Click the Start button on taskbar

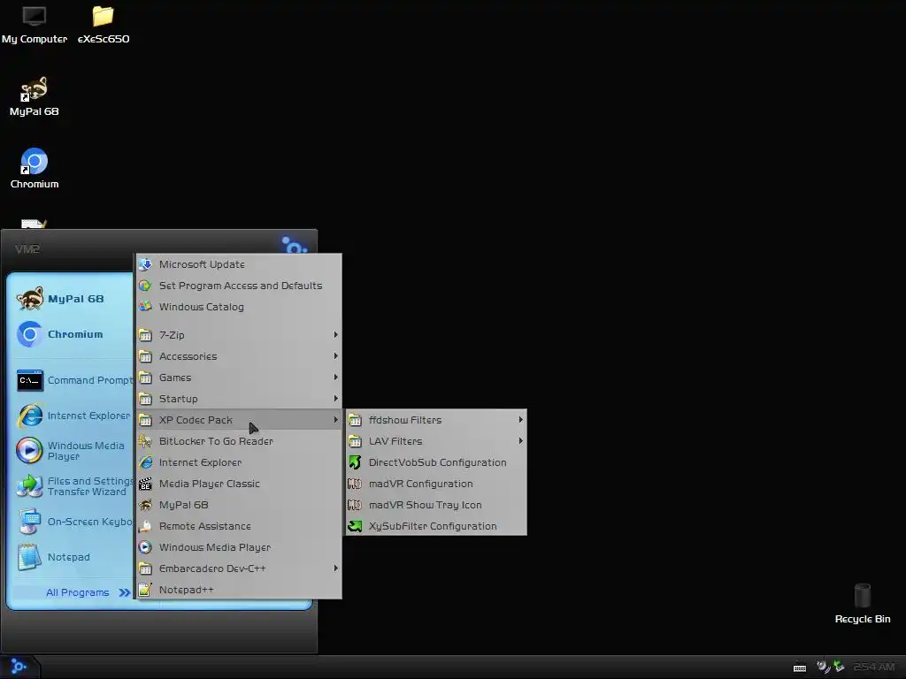[19, 667]
